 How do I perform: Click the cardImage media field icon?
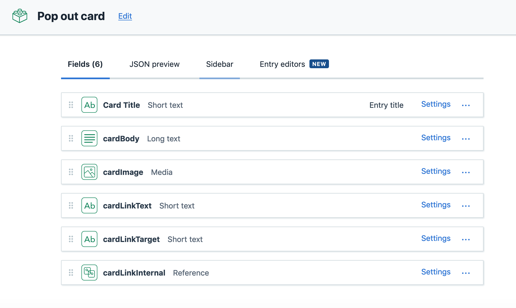point(89,172)
